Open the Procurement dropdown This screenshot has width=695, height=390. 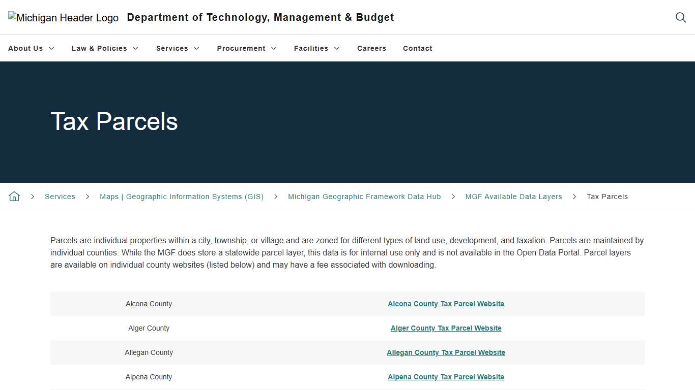tap(247, 48)
